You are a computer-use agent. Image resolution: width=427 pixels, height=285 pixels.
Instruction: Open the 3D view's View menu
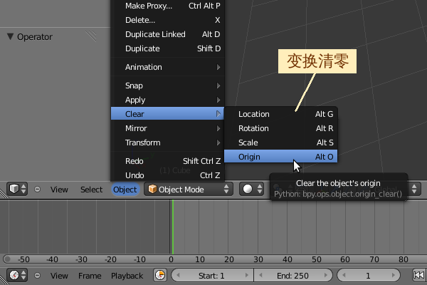(x=59, y=190)
